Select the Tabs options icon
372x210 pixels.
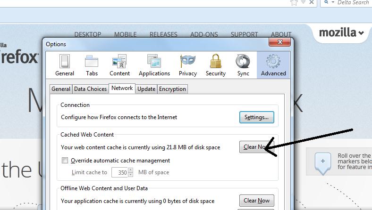click(92, 65)
